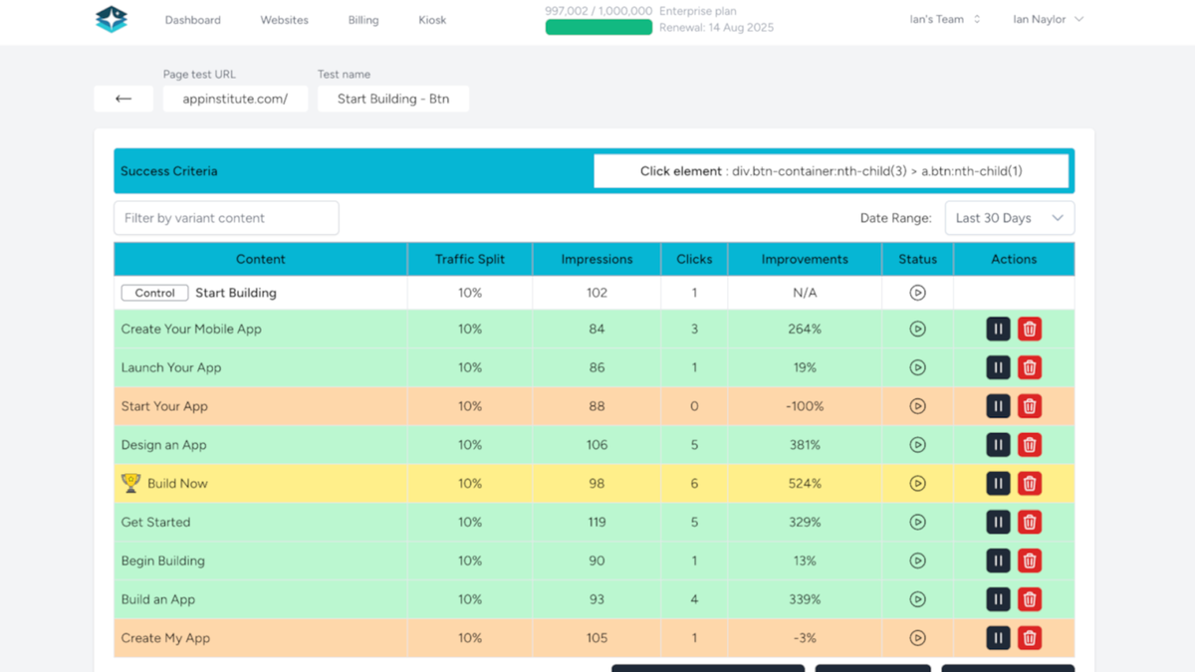This screenshot has height=672, width=1195.
Task: Pause the 'Get Started' variant
Action: coord(998,522)
